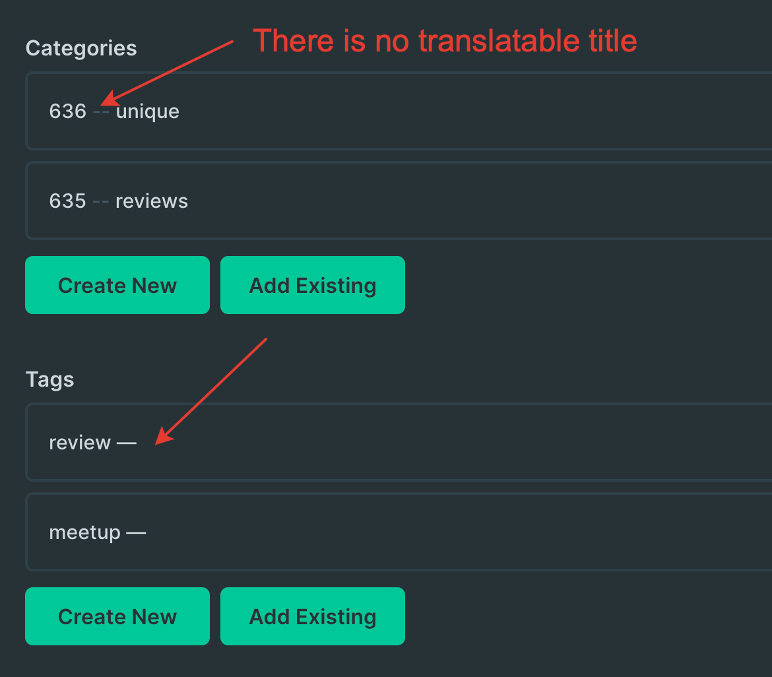This screenshot has width=772, height=677.
Task: Select category item 635 reviews
Action: click(x=264, y=201)
